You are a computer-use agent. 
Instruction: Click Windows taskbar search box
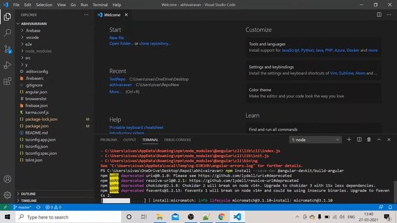(x=68, y=217)
